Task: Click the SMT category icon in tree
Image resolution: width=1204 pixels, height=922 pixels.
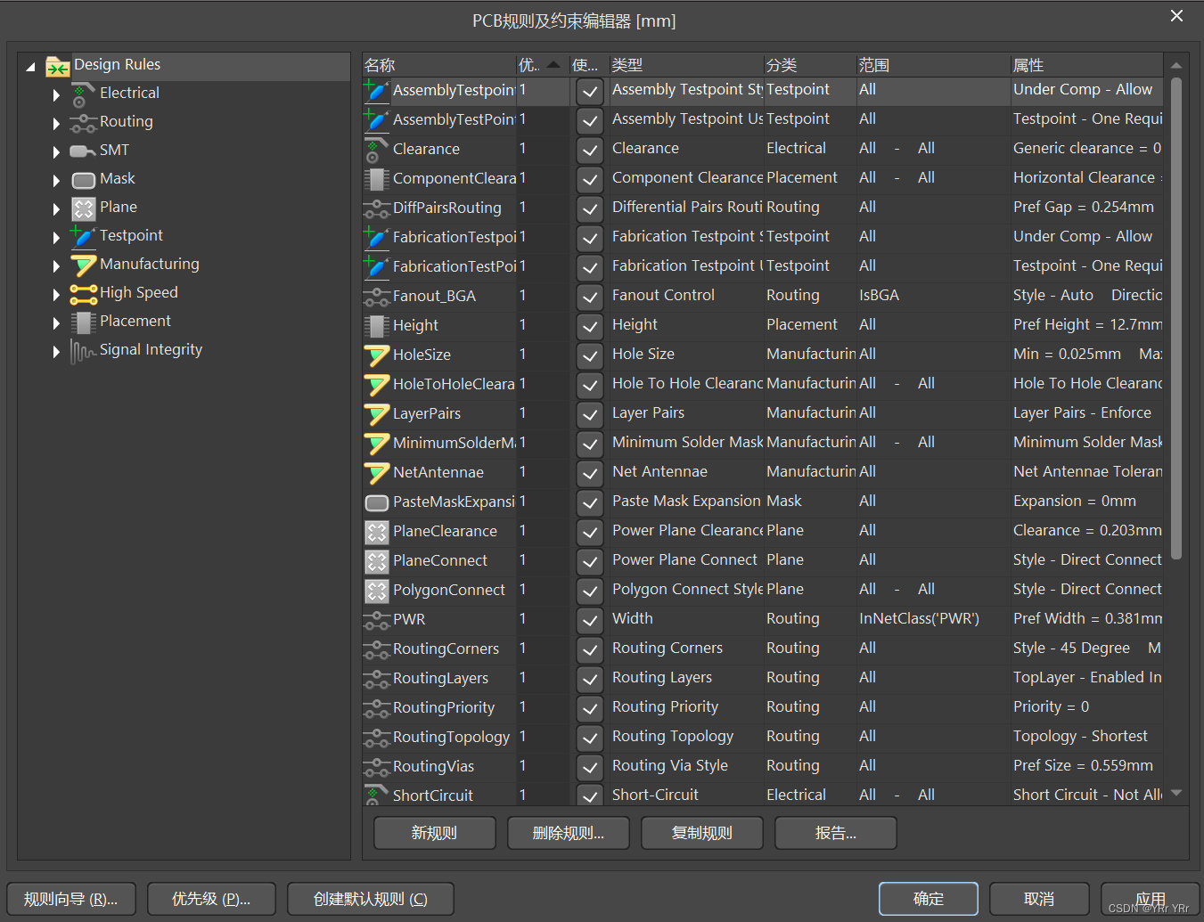Action: 83,151
